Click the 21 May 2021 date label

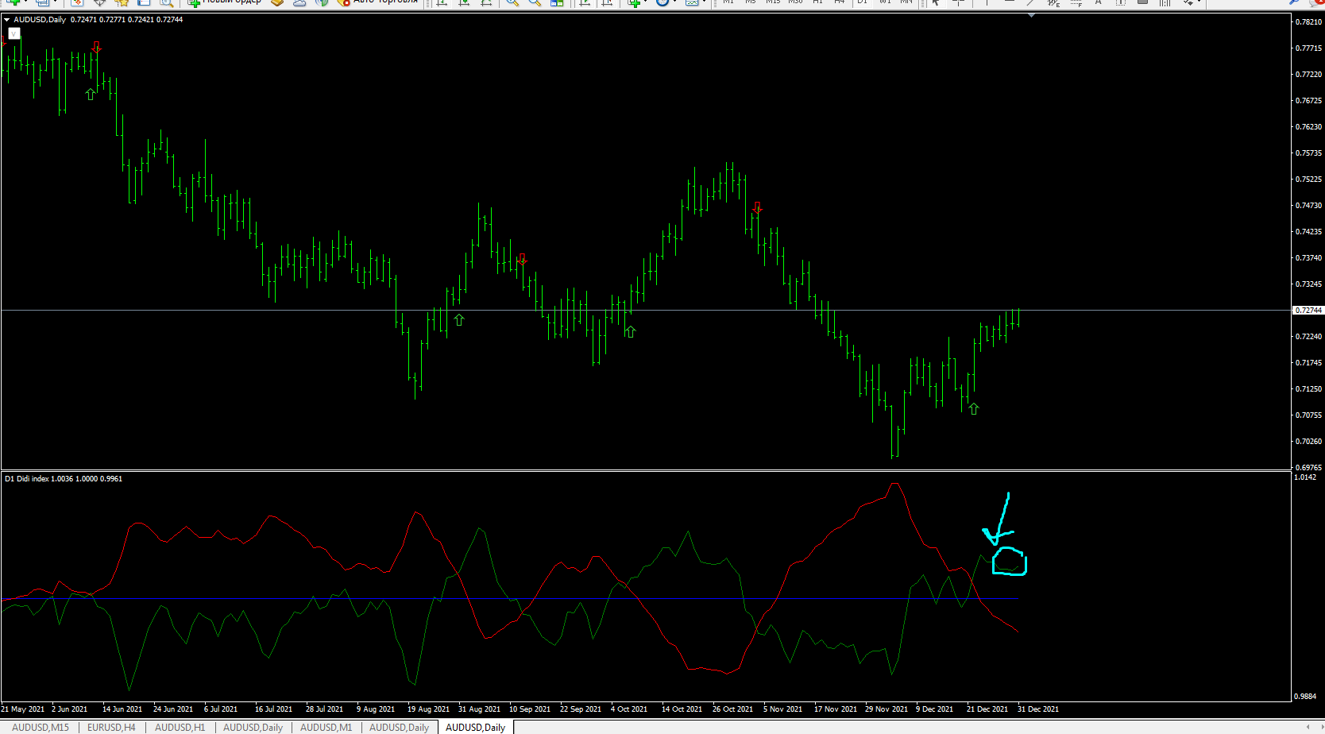pyautogui.click(x=23, y=709)
